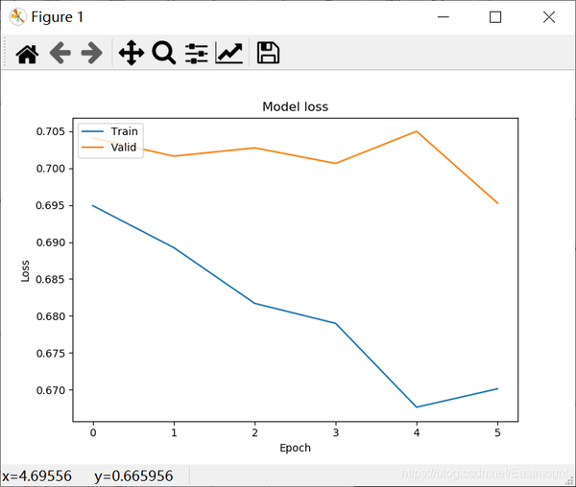Viewport: 576px width, 487px height.
Task: Click the Loss y-axis label
Action: pyautogui.click(x=25, y=271)
